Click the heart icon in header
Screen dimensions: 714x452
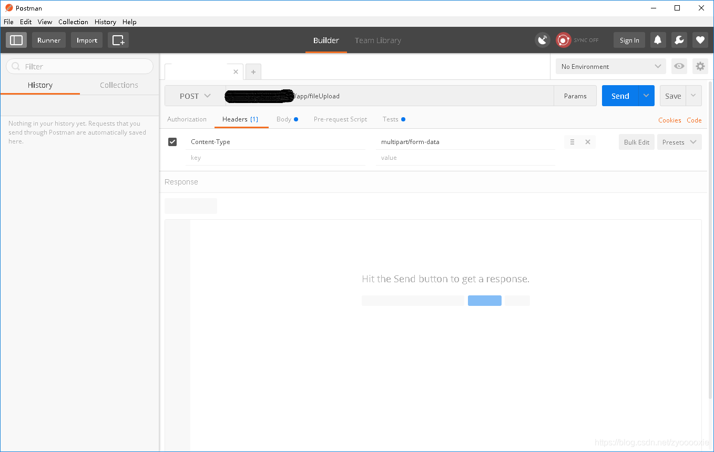tap(700, 40)
